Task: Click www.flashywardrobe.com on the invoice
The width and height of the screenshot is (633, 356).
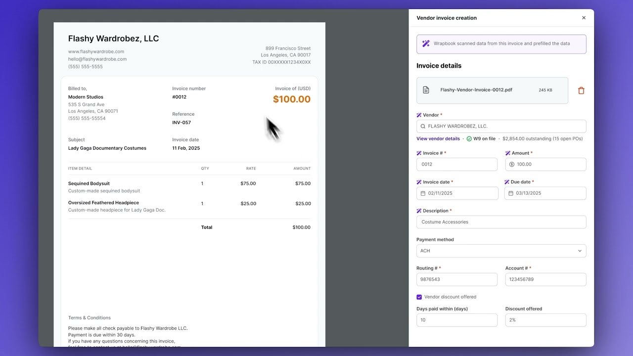Action: [x=96, y=51]
